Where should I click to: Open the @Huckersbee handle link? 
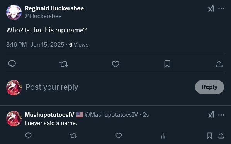(43, 16)
